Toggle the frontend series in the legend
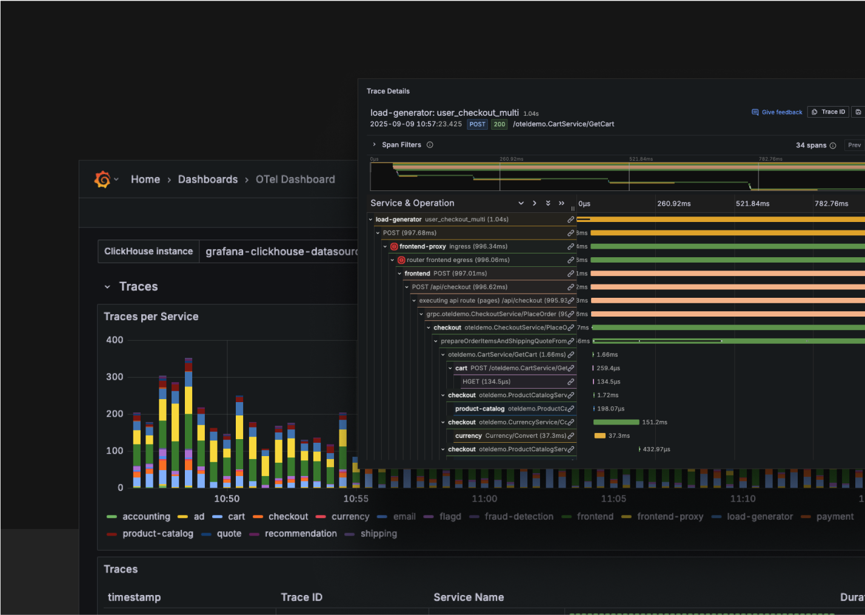Viewport: 865px width, 615px height. click(595, 516)
